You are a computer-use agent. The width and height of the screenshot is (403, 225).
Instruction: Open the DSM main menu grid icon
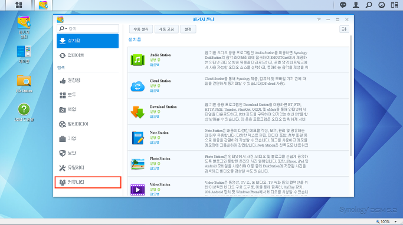pyautogui.click(x=19, y=5)
